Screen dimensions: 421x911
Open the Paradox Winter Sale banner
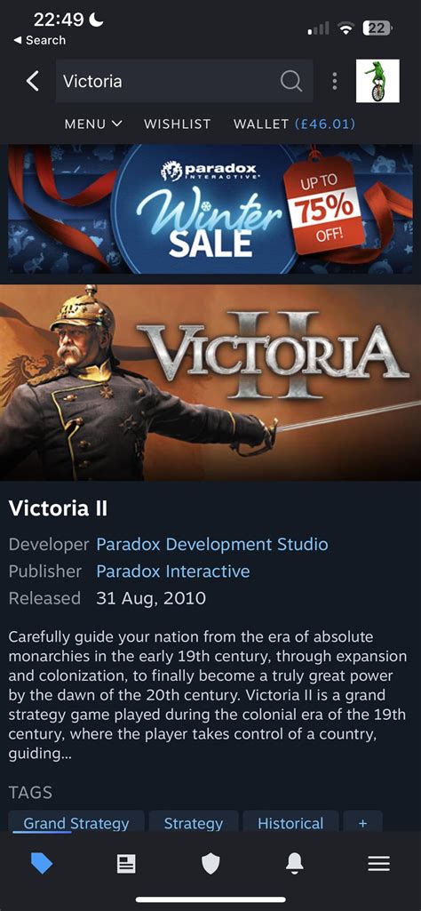pyautogui.click(x=210, y=209)
